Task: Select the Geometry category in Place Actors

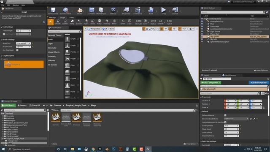Action: click(52, 56)
